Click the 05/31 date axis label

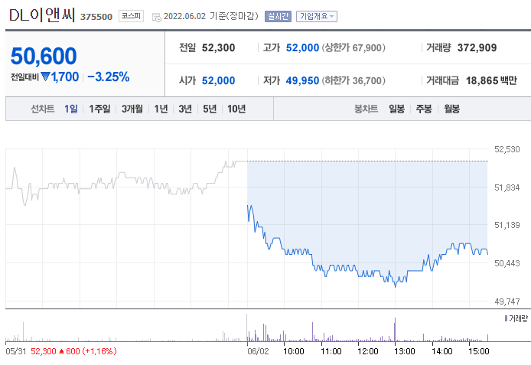16,351
